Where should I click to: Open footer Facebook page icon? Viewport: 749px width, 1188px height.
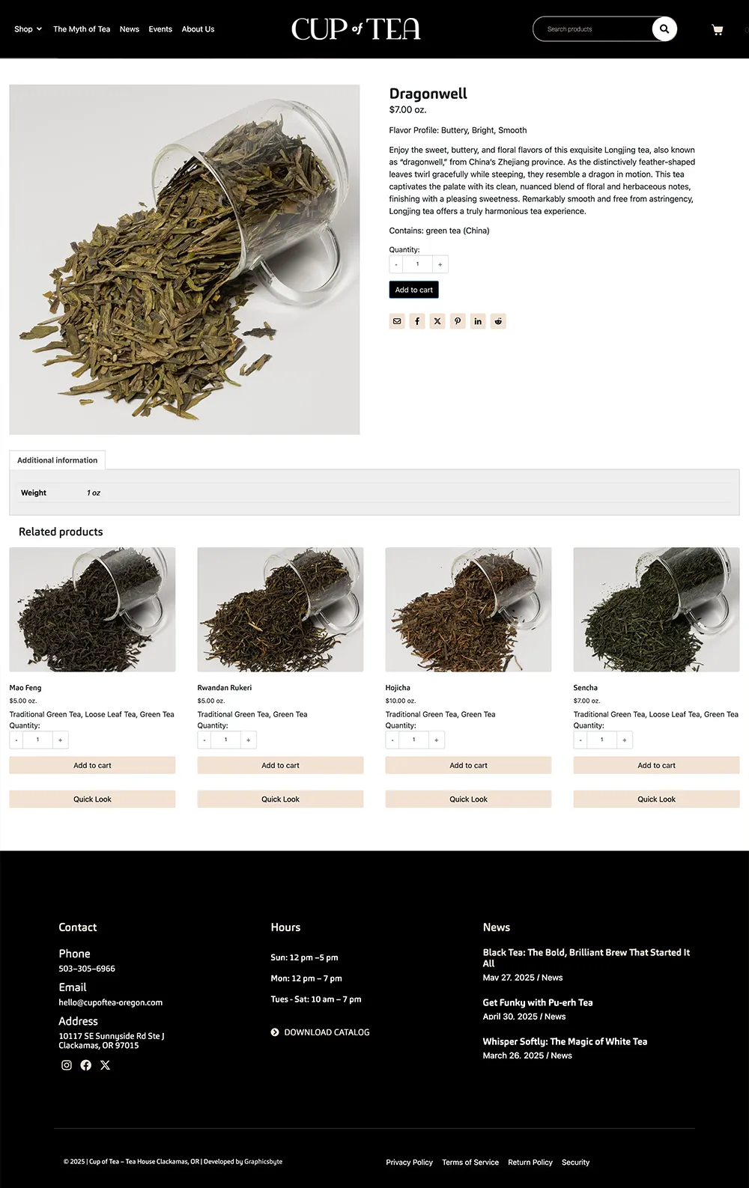point(86,1065)
